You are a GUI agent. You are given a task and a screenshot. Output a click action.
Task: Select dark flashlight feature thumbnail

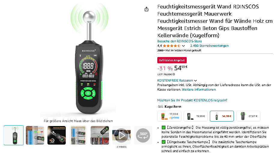(x=56, y=135)
